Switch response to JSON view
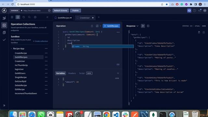The width and height of the screenshot is (208, 117). tap(143, 26)
